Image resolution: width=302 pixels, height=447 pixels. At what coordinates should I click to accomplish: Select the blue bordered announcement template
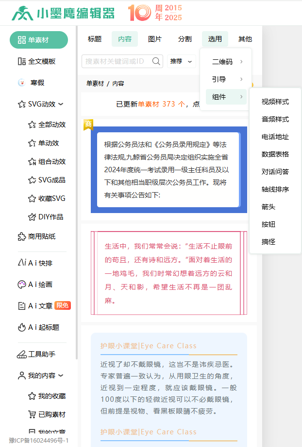tap(168, 169)
